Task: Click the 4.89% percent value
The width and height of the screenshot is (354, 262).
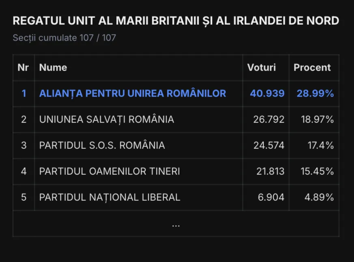Action: pos(319,197)
